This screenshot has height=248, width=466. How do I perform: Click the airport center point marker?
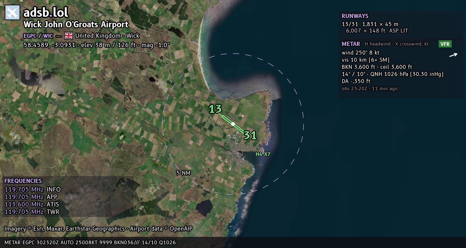click(233, 124)
